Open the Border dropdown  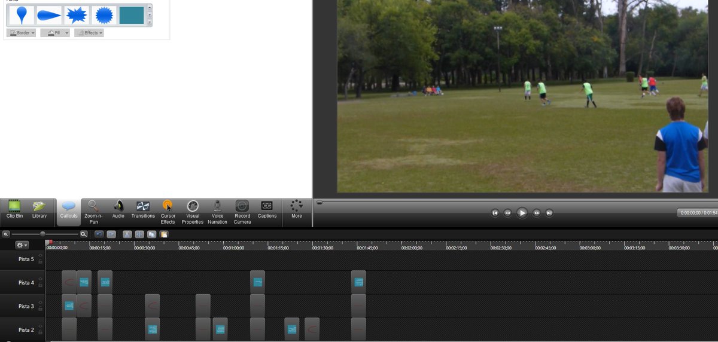pos(22,33)
